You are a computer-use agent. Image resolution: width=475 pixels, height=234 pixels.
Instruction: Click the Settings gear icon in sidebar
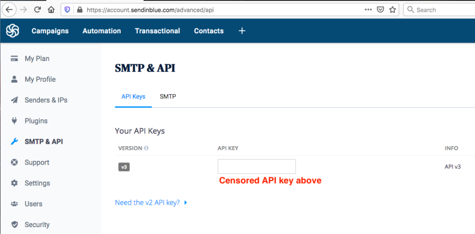(x=14, y=183)
